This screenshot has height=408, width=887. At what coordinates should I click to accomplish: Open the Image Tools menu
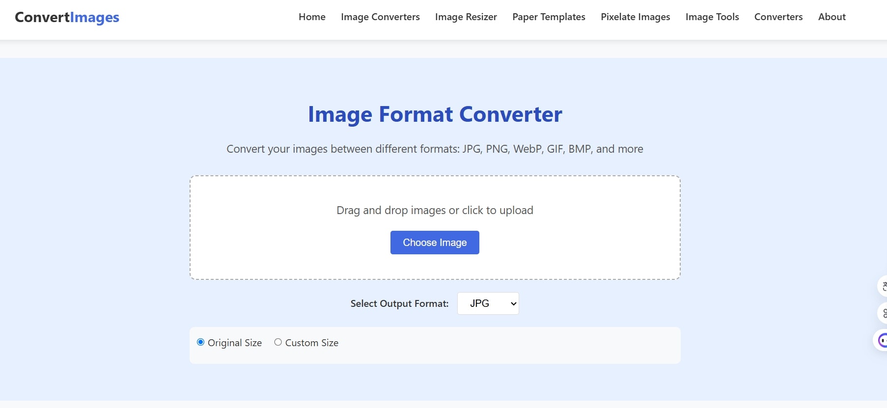click(712, 17)
